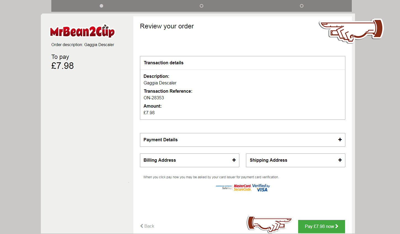Image resolution: width=400 pixels, height=234 pixels.
Task: Click the Verified by VISA logo
Action: [261, 187]
